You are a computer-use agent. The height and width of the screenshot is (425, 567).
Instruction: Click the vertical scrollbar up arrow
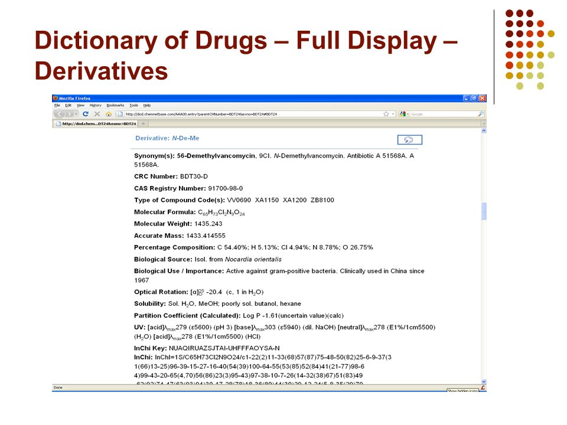[484, 131]
